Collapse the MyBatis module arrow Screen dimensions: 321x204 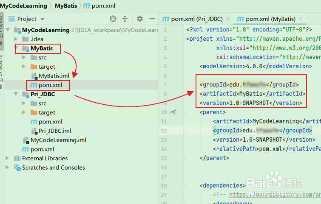[16, 48]
